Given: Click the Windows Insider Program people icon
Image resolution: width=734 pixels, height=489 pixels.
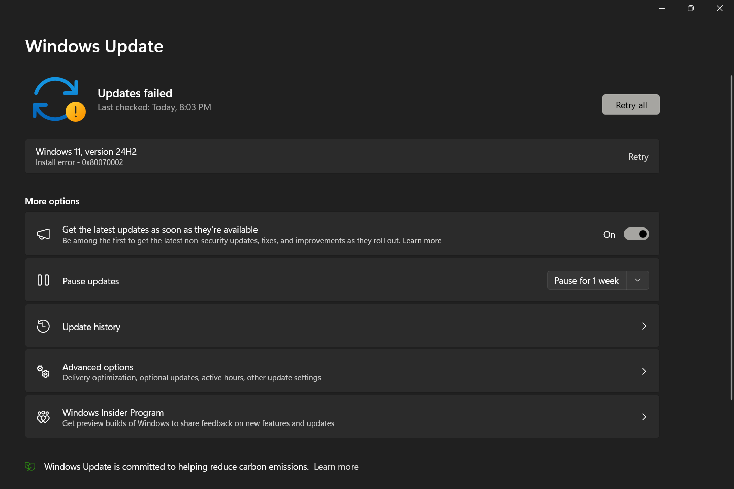Looking at the screenshot, I should click(x=43, y=417).
